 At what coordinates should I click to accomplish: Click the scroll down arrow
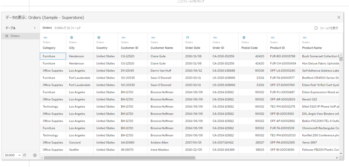[x=341, y=153]
